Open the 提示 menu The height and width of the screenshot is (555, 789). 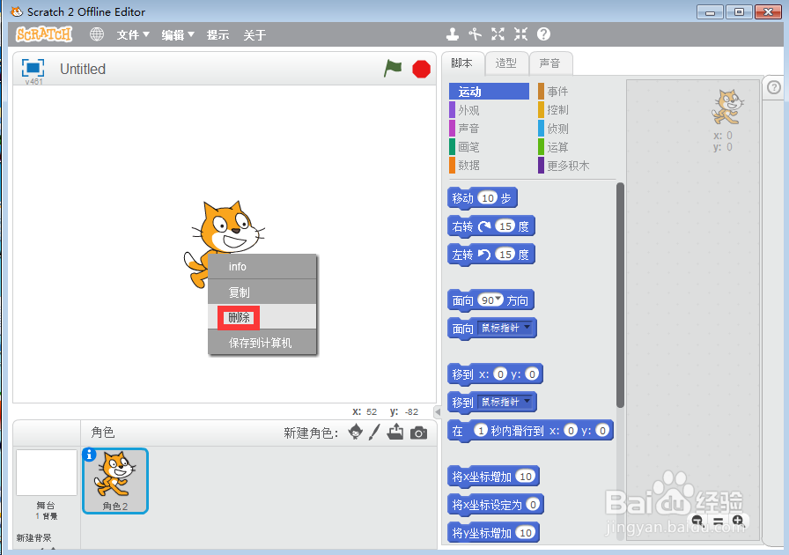tap(218, 34)
